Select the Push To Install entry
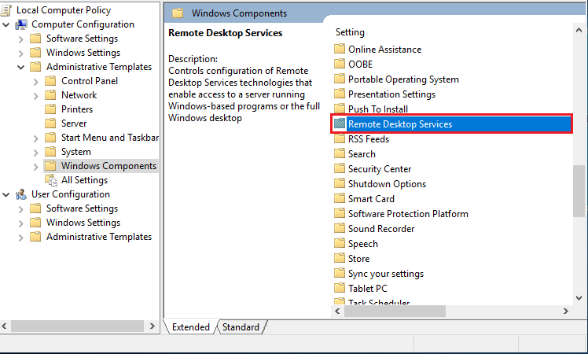The width and height of the screenshot is (588, 354). click(x=378, y=109)
